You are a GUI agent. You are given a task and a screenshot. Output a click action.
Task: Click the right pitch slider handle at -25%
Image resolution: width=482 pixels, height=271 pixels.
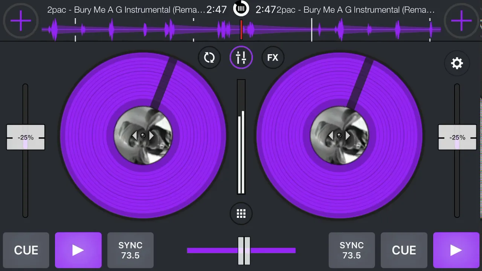pos(457,137)
